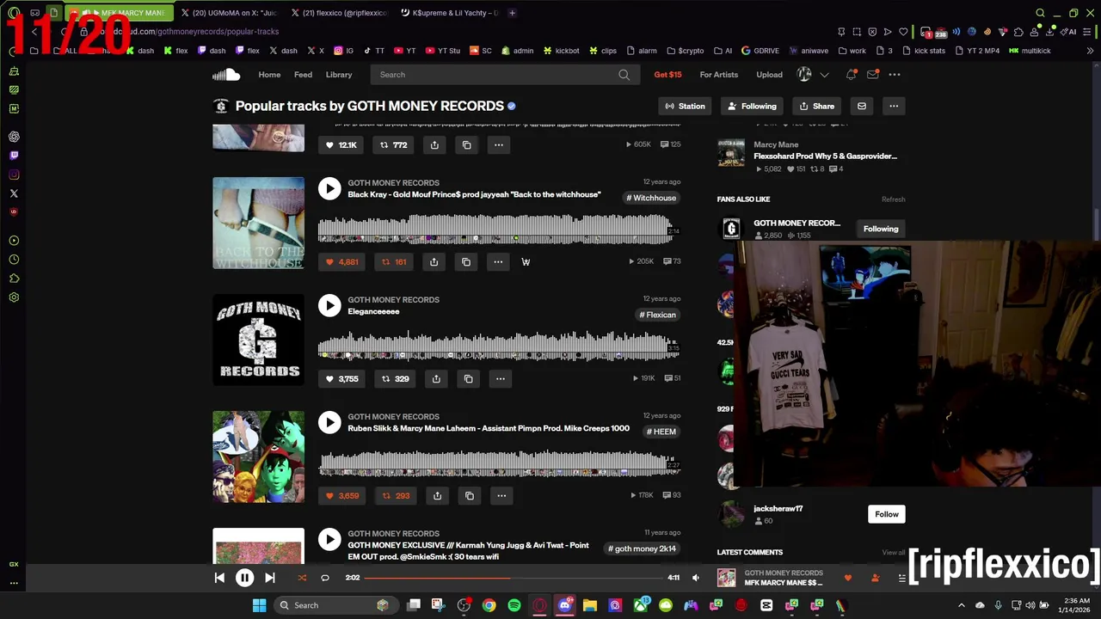Open the notifications bell in SoundCloud header
This screenshot has height=619, width=1101.
851,75
